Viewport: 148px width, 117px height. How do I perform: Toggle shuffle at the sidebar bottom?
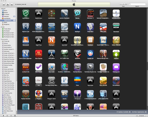[x=7, y=115]
